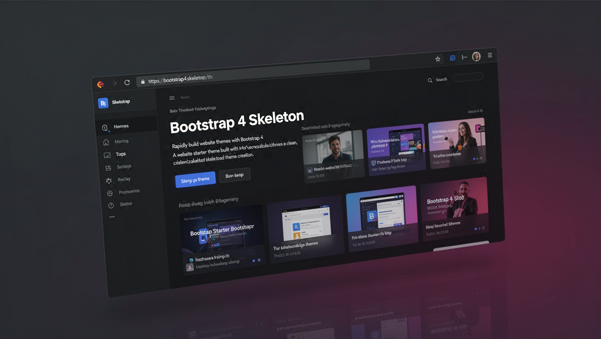Click the pager dots on the Bootstap Starter card

tap(256, 260)
